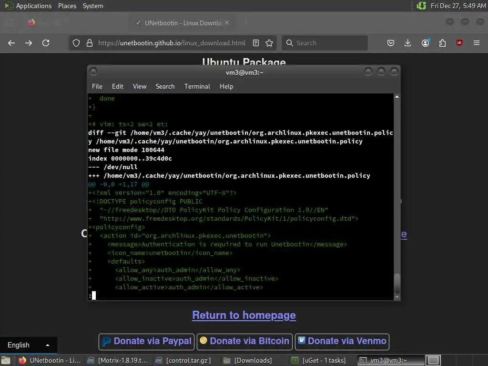
Task: Go back in Firefox history
Action: point(11,43)
